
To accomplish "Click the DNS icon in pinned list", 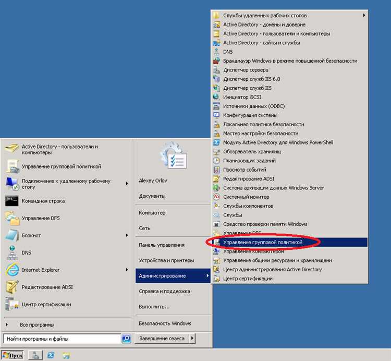I will tap(12, 252).
